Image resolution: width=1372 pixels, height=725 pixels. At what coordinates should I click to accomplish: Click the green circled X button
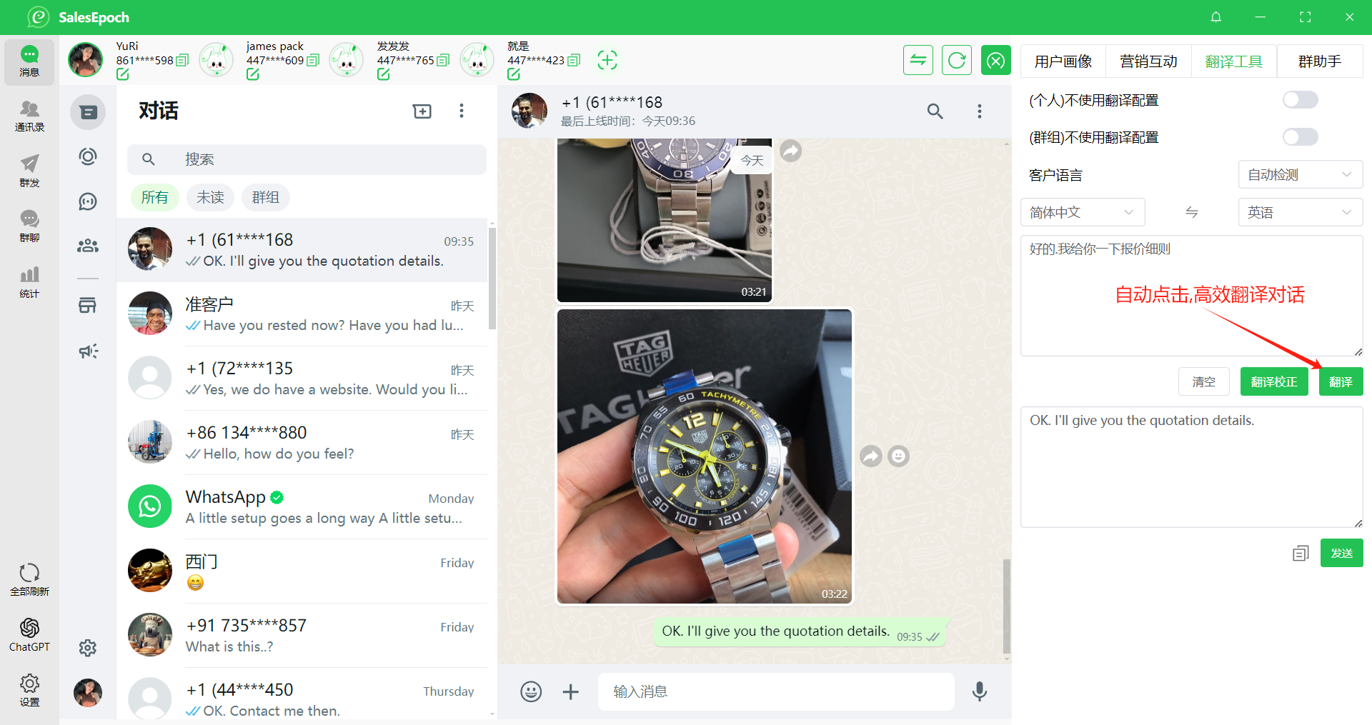pos(996,60)
